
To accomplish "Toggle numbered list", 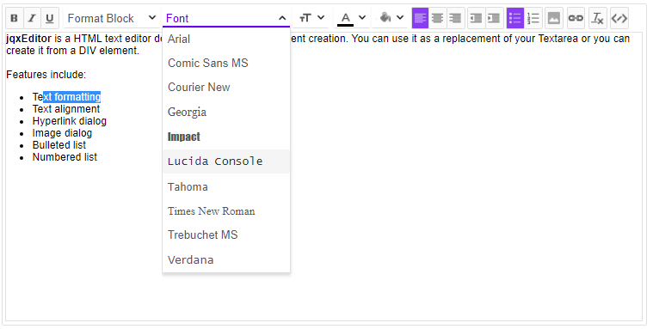I will [x=533, y=18].
